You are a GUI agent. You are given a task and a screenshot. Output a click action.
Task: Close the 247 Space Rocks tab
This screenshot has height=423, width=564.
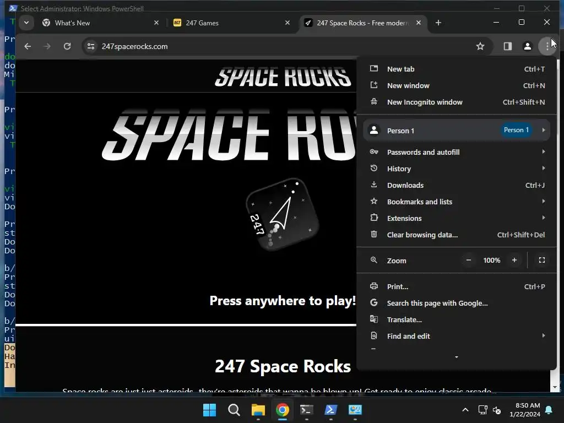[419, 23]
